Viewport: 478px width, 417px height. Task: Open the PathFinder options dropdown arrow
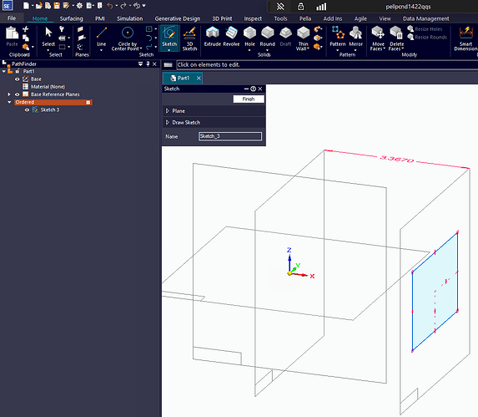tap(140, 64)
